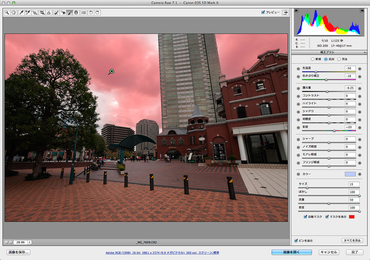Toggle highlight clipping warning in histogram
Viewport: 370px width, 260px height.
[362, 10]
